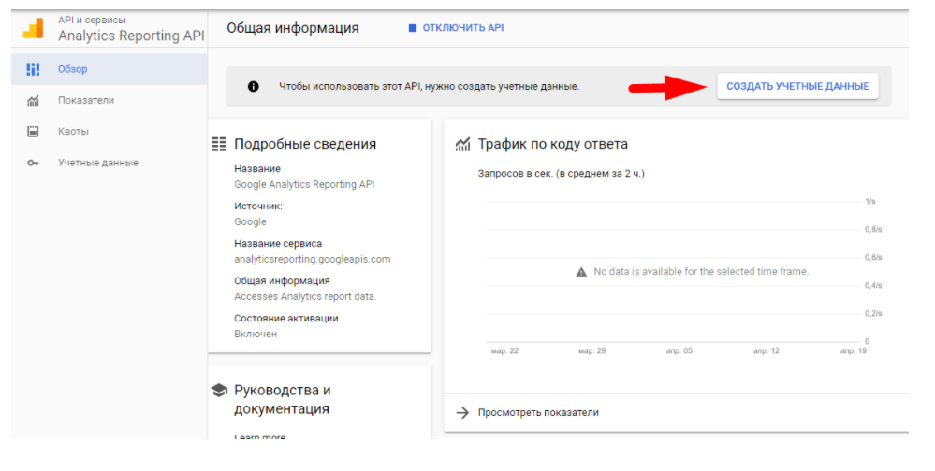935x471 pixels.
Task: Go to Квоты in sidebar
Action: (x=110, y=132)
